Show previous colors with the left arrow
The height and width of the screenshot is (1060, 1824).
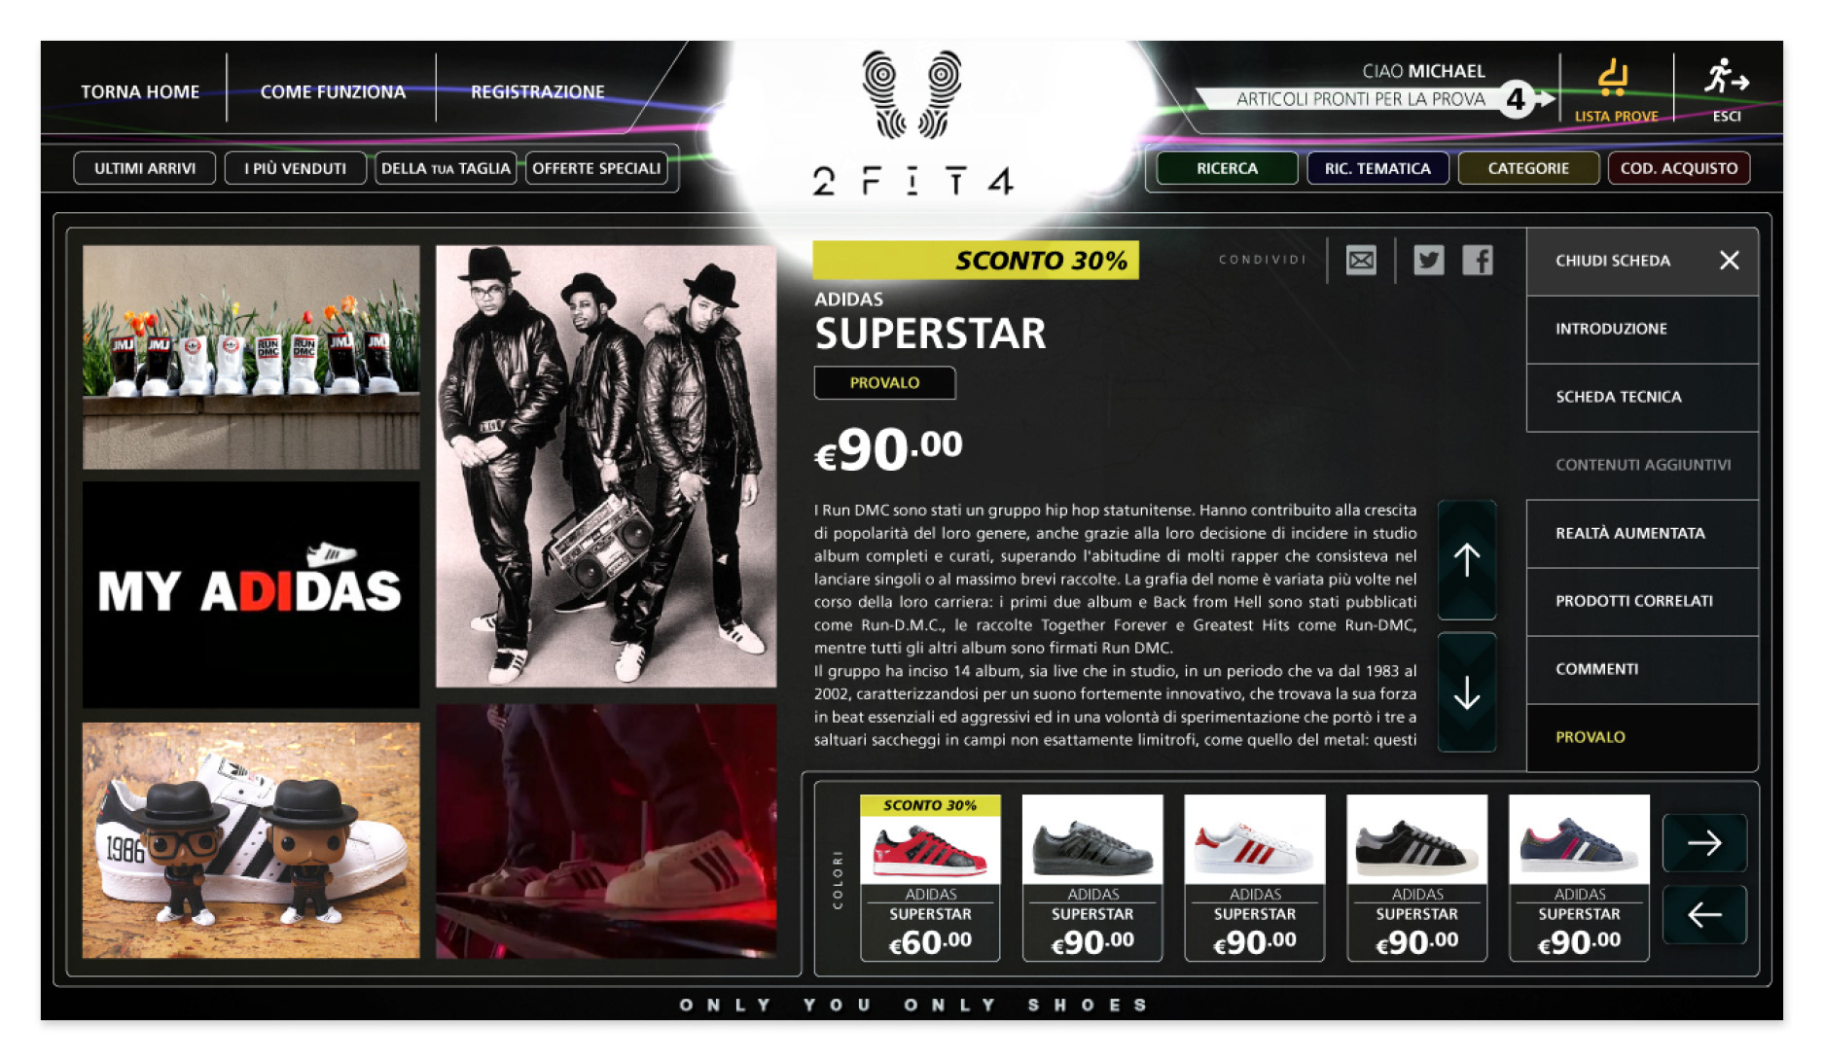click(x=1704, y=914)
